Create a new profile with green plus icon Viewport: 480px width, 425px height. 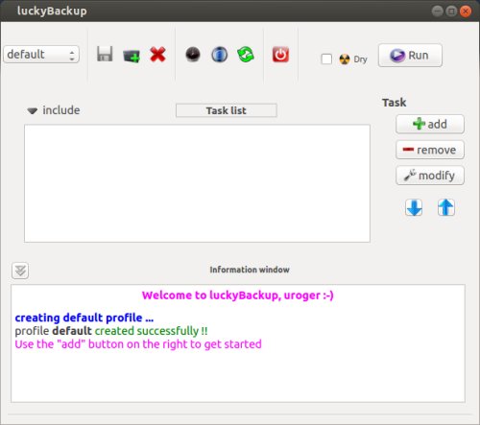pyautogui.click(x=132, y=56)
